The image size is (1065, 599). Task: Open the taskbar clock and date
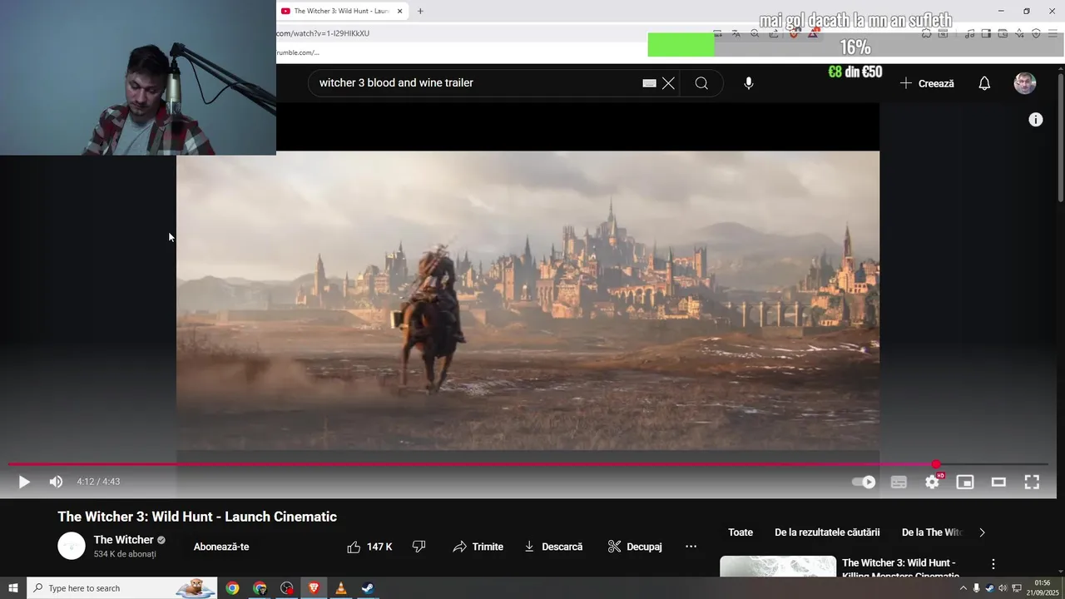[1043, 588]
